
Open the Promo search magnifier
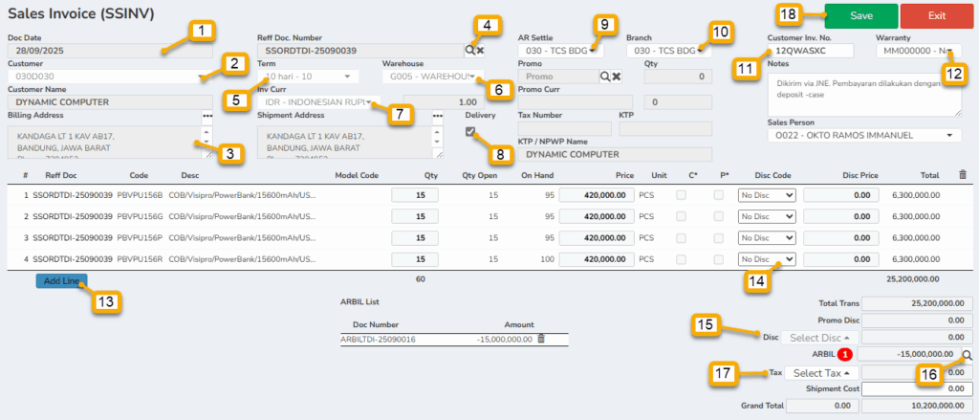[x=604, y=76]
